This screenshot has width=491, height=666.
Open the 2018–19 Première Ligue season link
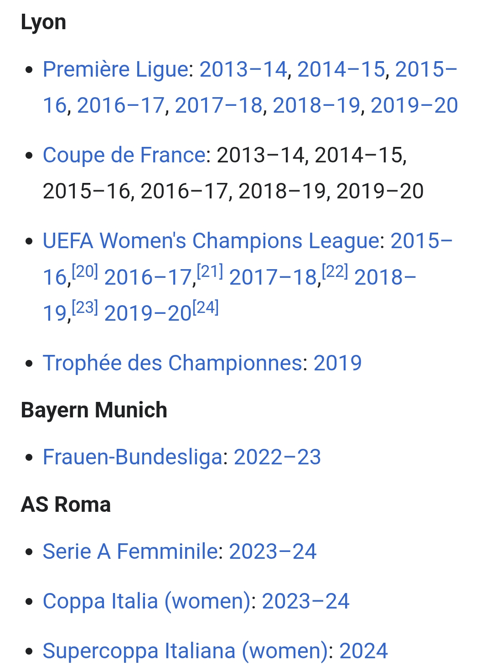316,106
